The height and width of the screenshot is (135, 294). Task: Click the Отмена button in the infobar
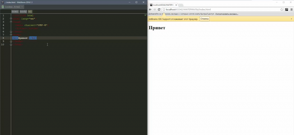pyautogui.click(x=204, y=19)
